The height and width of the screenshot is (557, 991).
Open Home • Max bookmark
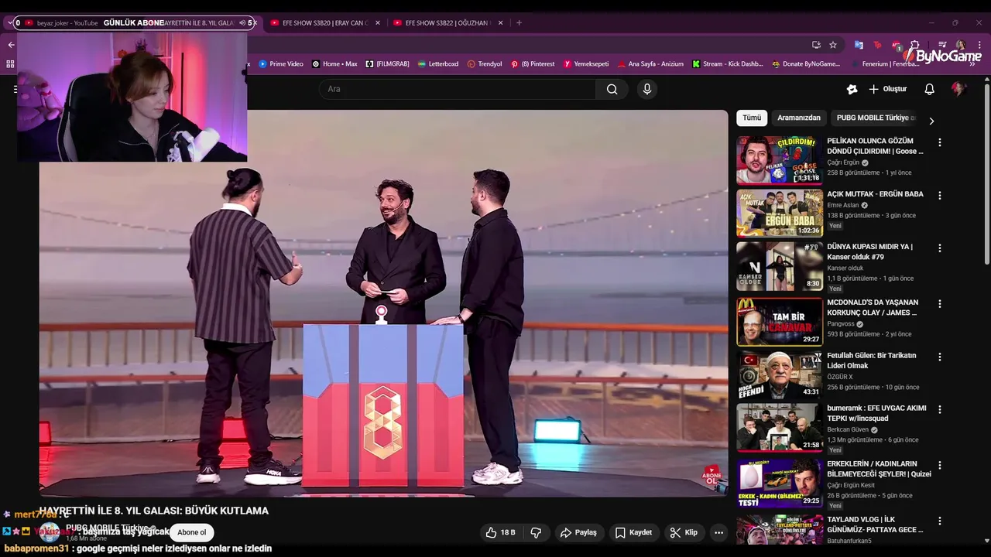[x=334, y=64]
